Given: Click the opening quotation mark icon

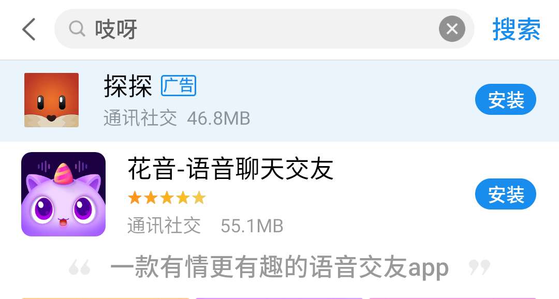Looking at the screenshot, I should [x=80, y=267].
